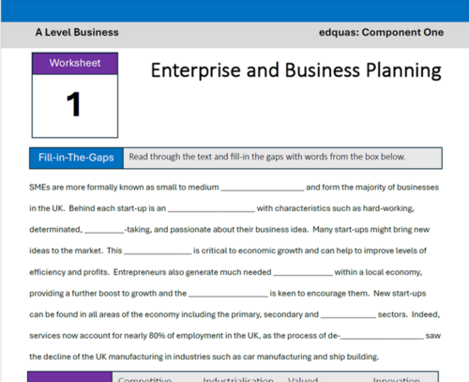Image resolution: width=469 pixels, height=382 pixels.
Task: Click the word Industrialisation in the word box
Action: [x=238, y=379]
